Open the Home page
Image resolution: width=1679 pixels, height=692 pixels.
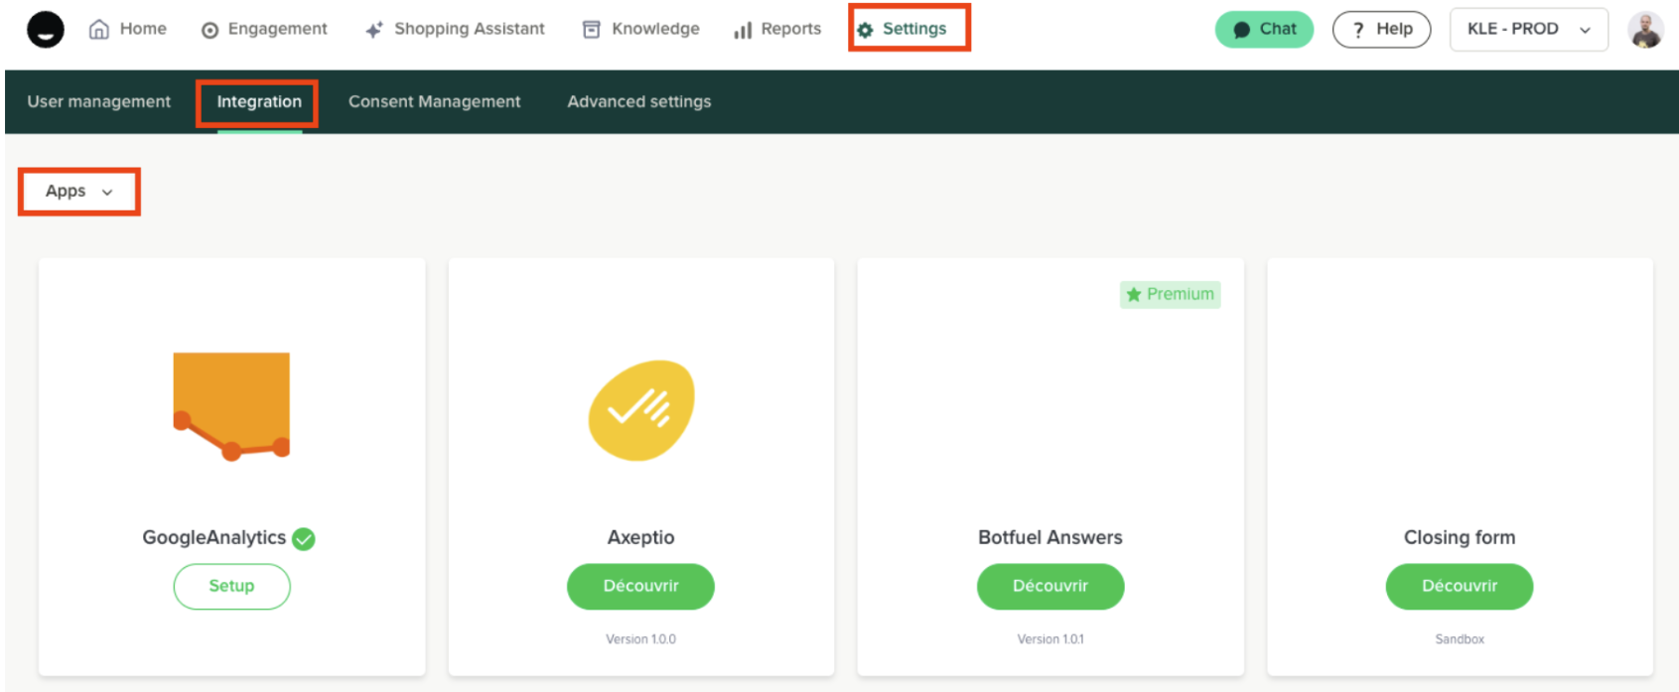tap(128, 29)
